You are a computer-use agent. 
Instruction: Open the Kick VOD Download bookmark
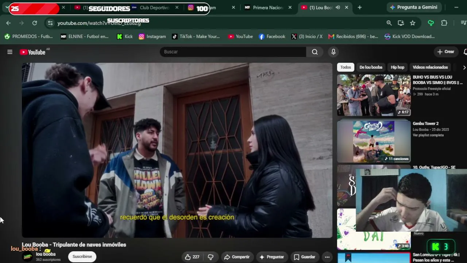click(409, 37)
